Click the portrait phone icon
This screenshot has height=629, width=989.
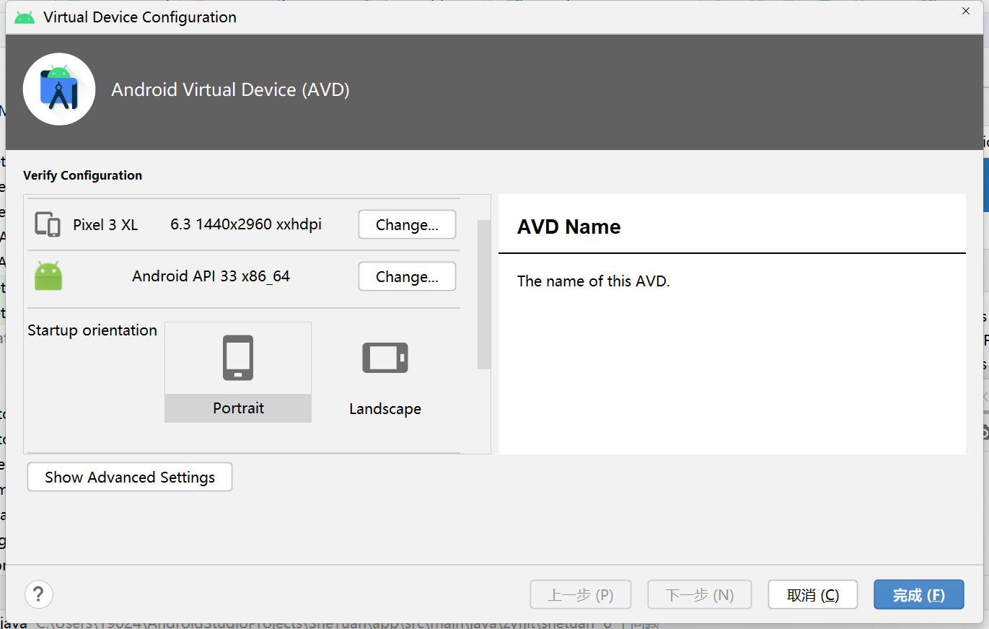[238, 358]
